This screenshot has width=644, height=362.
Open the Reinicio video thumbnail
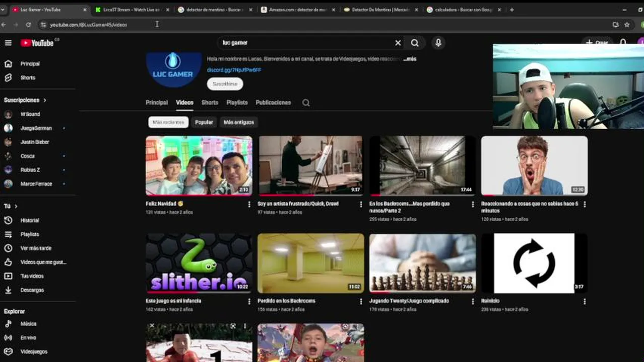pyautogui.click(x=534, y=263)
